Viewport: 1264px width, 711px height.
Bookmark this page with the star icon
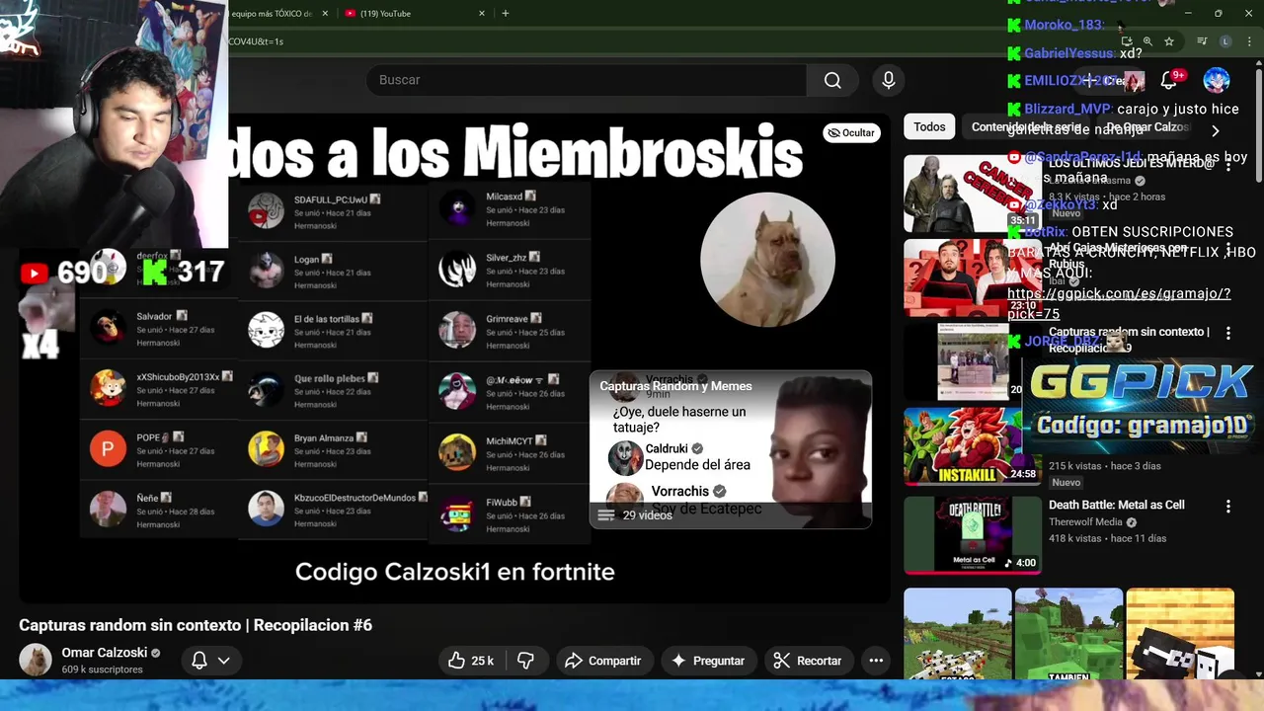(1169, 41)
